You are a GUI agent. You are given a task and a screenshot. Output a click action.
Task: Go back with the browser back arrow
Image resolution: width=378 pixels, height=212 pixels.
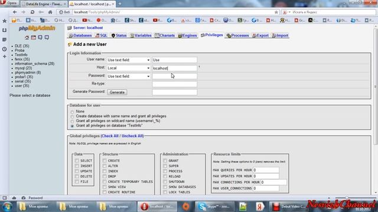15,12
